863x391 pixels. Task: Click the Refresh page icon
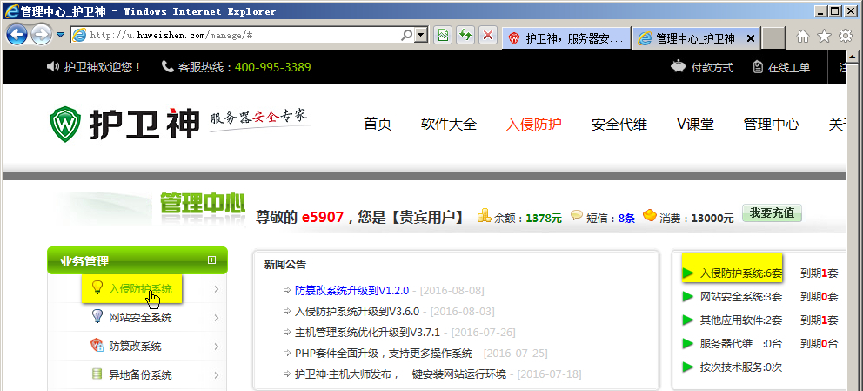coord(465,36)
